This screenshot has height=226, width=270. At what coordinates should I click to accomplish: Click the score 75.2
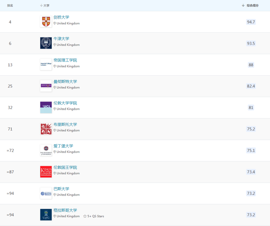click(251, 129)
